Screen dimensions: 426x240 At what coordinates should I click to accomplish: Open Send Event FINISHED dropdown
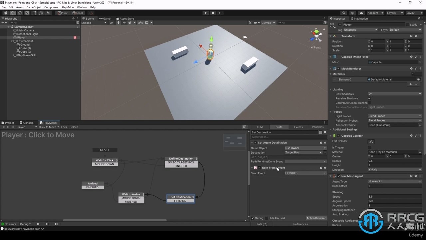[305, 173]
